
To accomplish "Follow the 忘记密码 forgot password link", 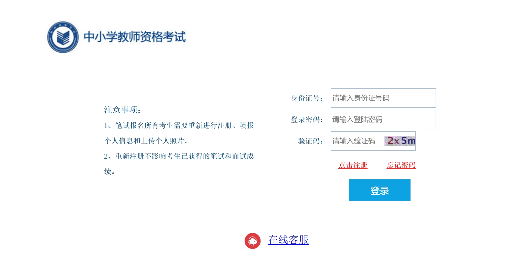I will pyautogui.click(x=401, y=165).
